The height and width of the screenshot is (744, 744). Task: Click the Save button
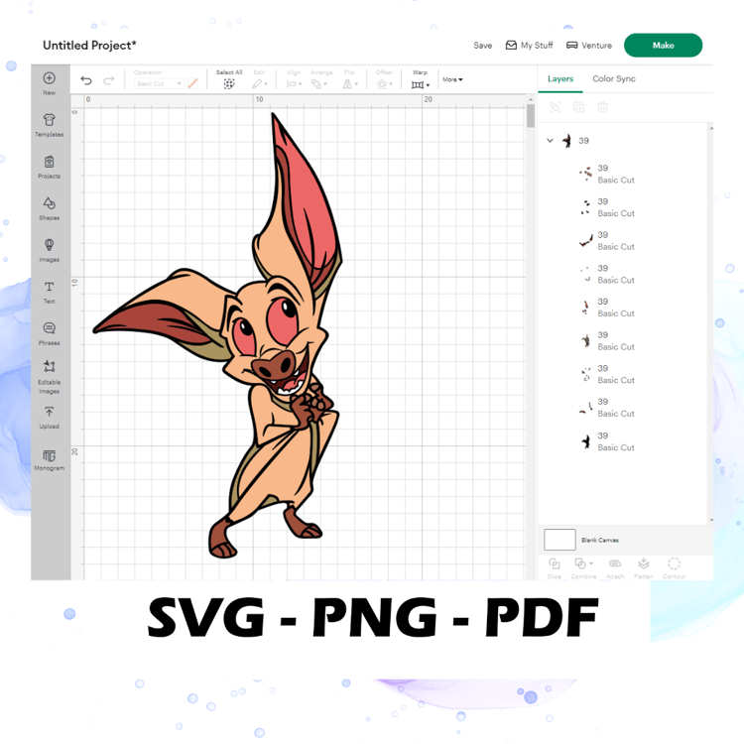point(482,46)
